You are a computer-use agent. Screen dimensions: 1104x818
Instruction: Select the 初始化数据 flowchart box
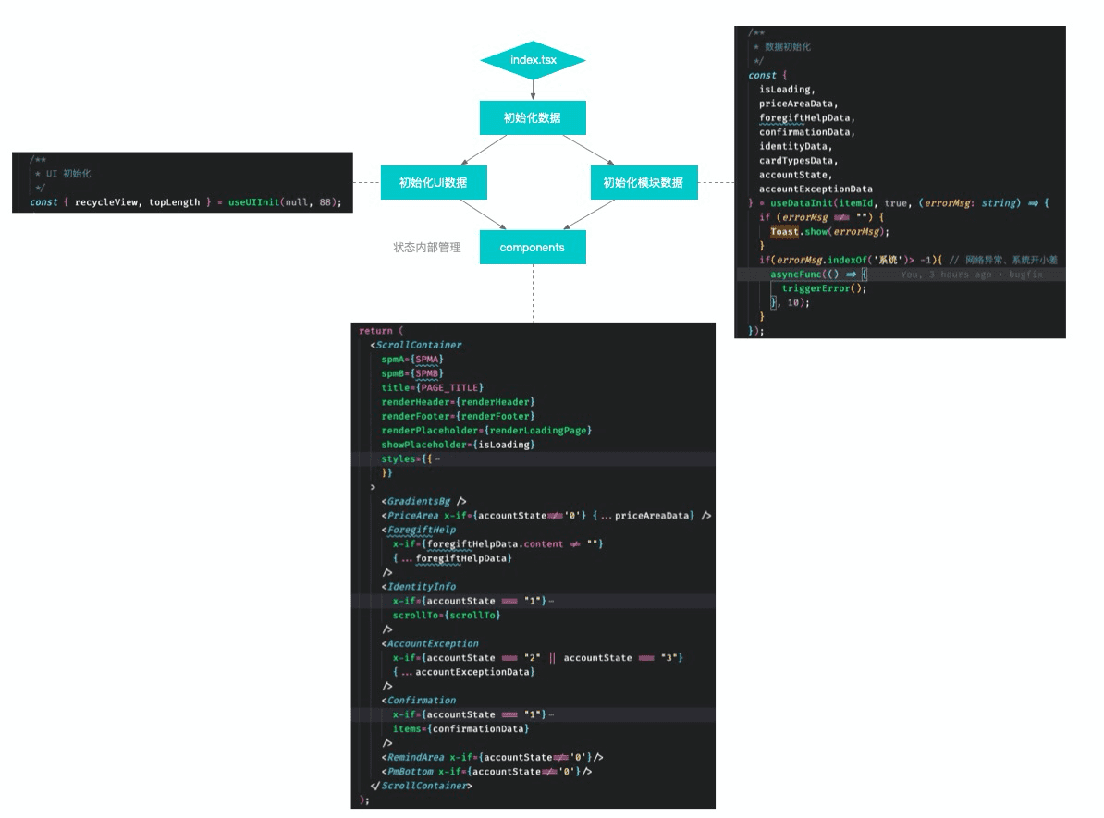tap(532, 117)
